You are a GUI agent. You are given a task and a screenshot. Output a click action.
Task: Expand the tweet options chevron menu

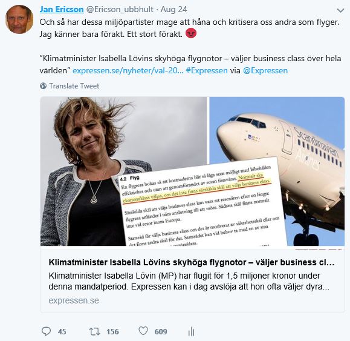(340, 10)
